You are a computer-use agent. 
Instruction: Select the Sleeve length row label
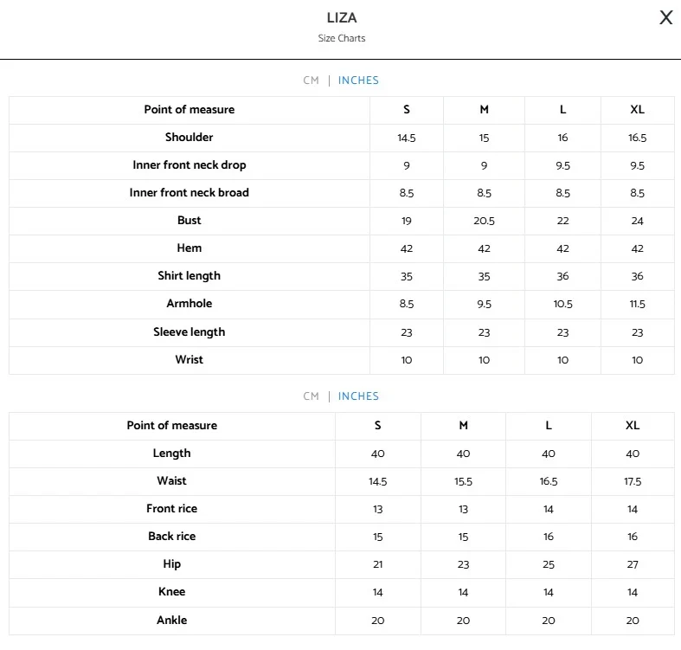pyautogui.click(x=190, y=332)
